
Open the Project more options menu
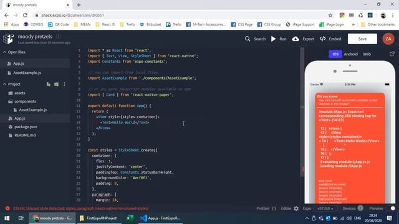point(64,84)
